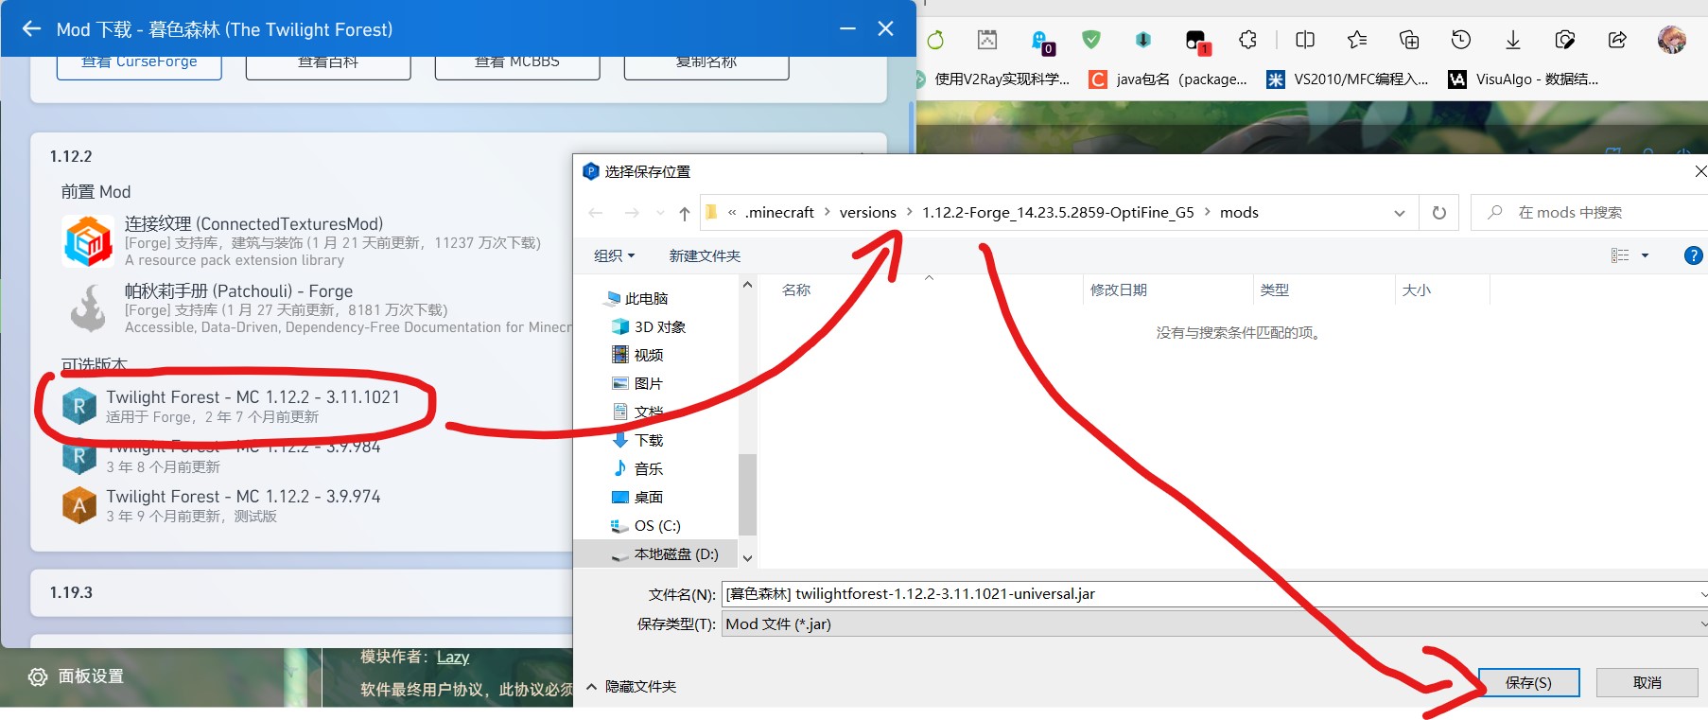Go back using arrow in Mod download window
The image size is (1708, 720).
tap(31, 29)
